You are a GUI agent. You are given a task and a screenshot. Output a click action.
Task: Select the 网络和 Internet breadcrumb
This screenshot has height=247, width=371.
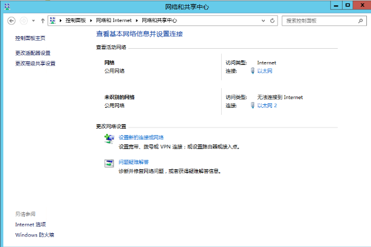click(x=114, y=20)
